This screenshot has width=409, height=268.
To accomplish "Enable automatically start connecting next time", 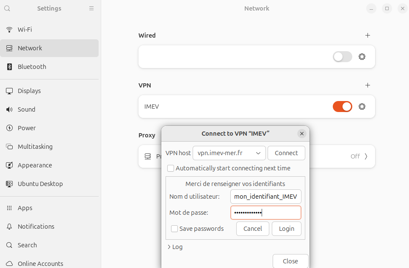I will [x=171, y=168].
